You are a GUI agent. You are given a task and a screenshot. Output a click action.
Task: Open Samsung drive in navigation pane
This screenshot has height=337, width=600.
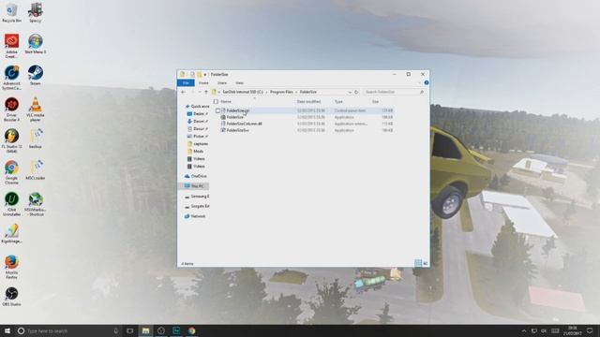(x=197, y=197)
